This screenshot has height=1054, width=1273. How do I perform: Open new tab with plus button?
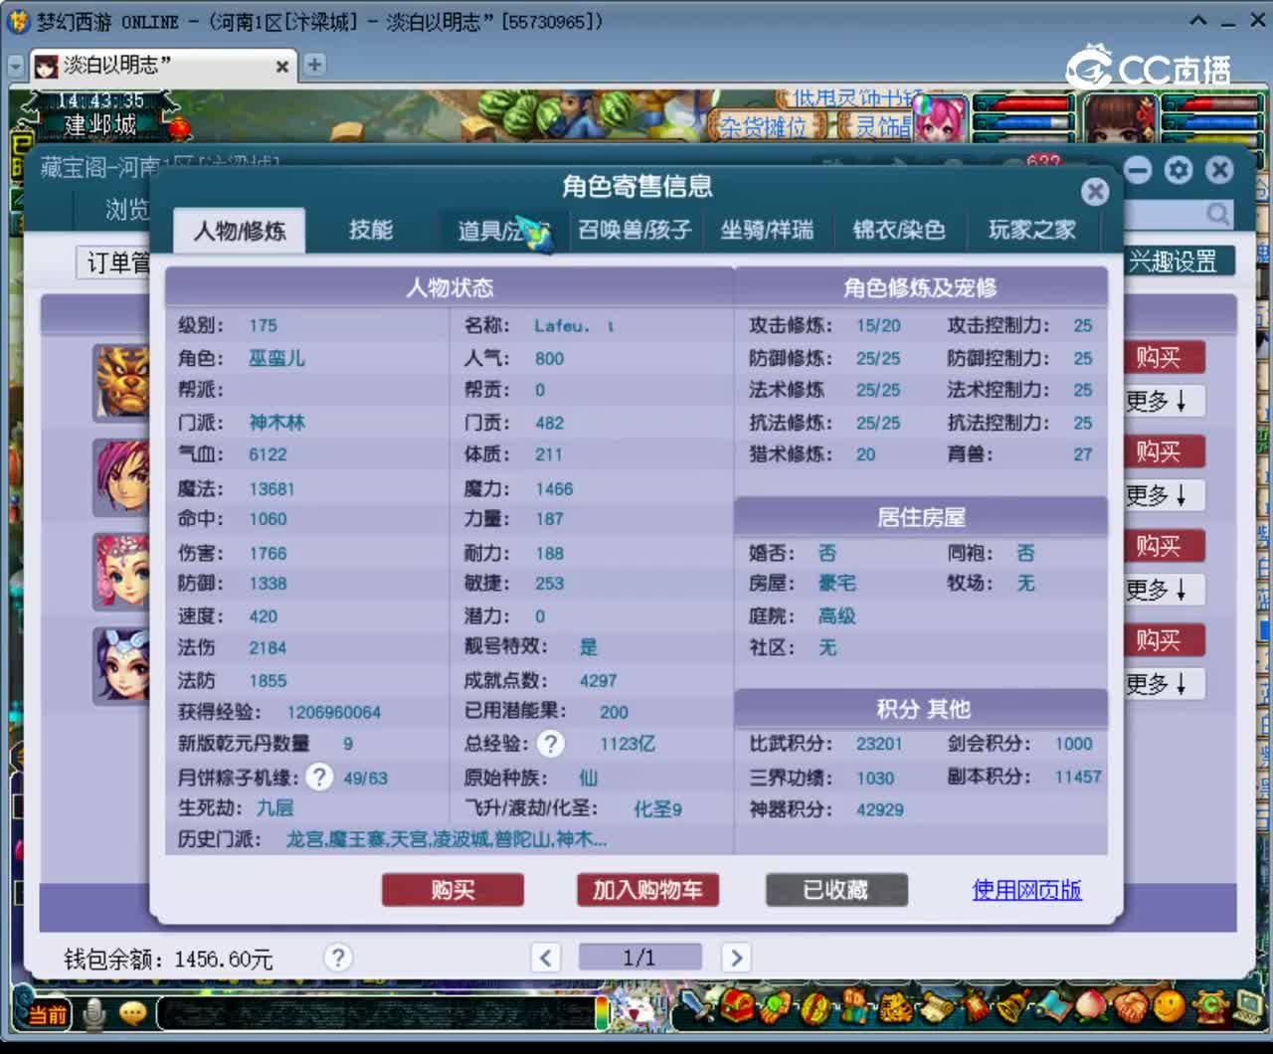pyautogui.click(x=314, y=65)
